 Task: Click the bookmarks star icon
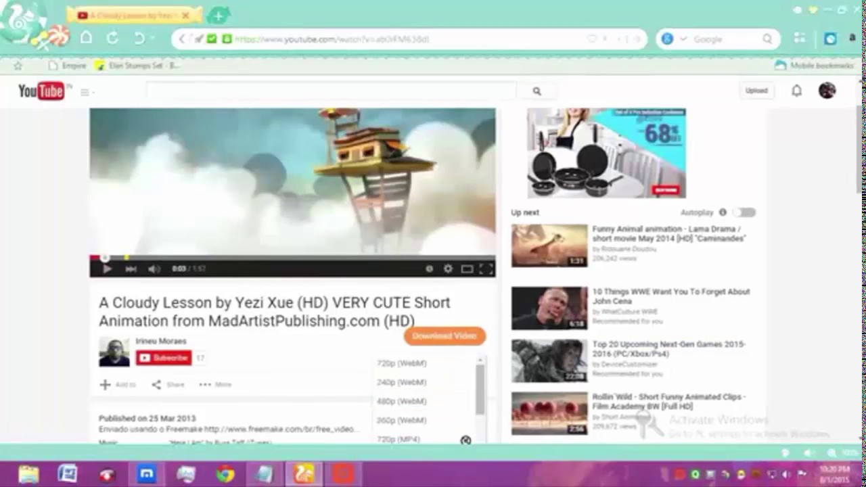(x=18, y=66)
